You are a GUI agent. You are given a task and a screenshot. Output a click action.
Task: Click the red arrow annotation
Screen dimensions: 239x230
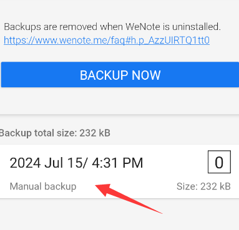(x=129, y=198)
